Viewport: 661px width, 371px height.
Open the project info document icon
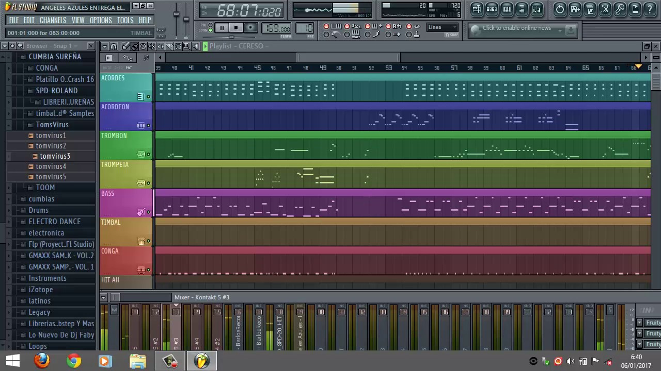click(x=635, y=9)
